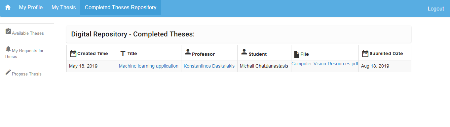Click the pencil icon for Propose Thesis

(8, 72)
